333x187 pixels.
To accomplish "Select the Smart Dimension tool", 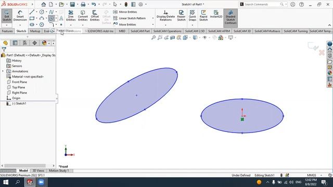I will click(x=20, y=16).
